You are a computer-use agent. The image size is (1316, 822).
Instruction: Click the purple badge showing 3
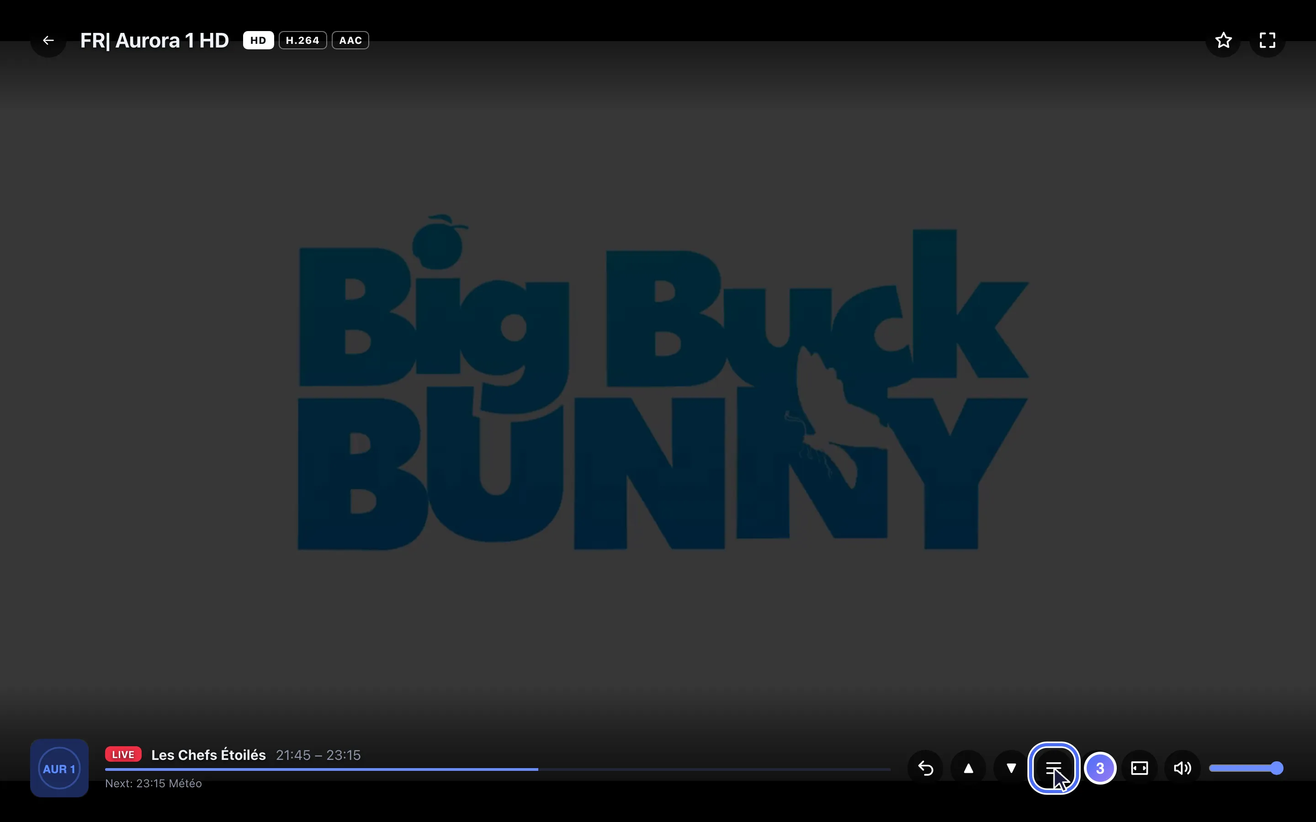(1100, 768)
